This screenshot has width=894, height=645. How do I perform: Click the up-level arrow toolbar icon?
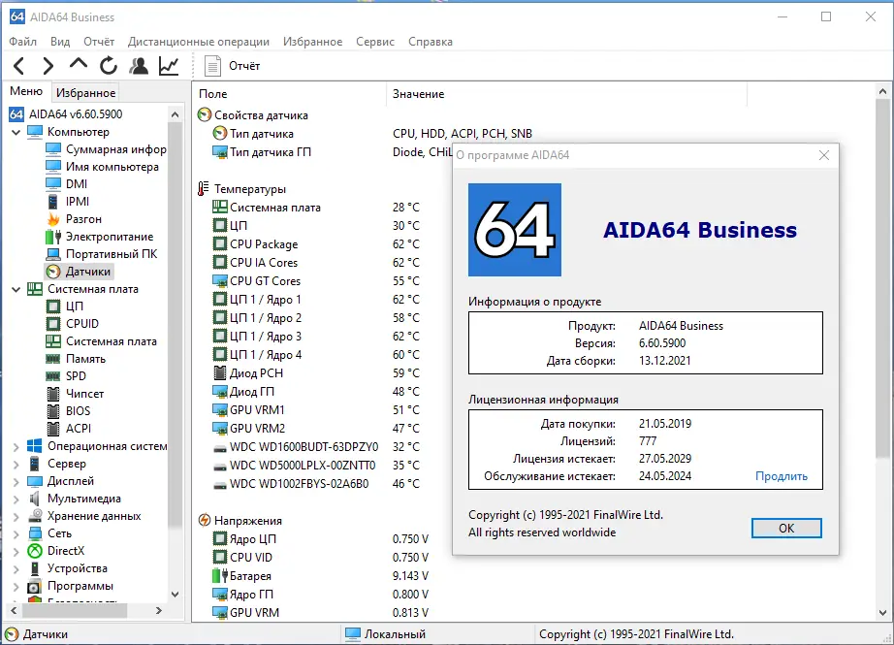click(79, 64)
